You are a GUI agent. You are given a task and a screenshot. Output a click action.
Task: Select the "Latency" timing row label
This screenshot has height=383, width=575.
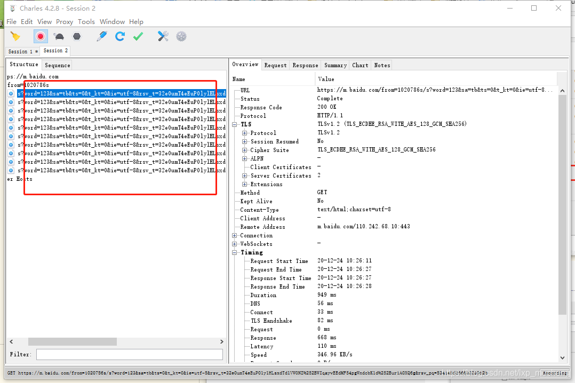262,346
